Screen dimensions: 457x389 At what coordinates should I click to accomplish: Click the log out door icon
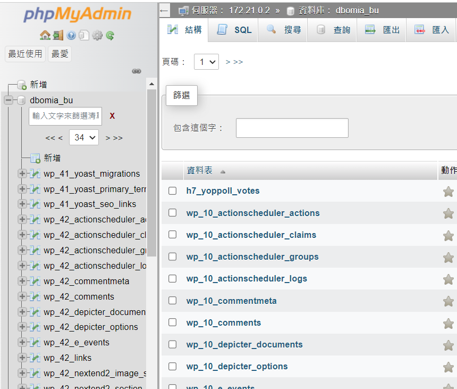[x=58, y=36]
